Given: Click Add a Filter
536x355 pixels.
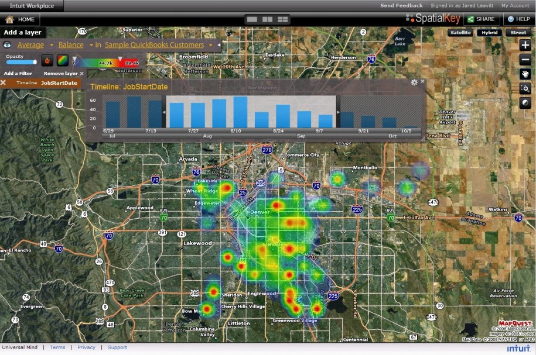Looking at the screenshot, I should point(18,73).
